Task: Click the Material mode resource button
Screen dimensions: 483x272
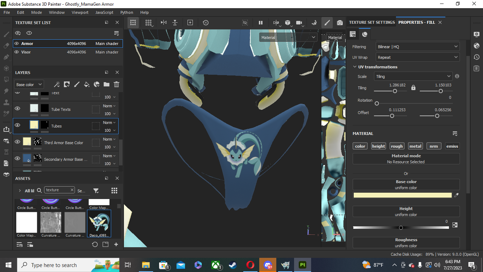Action: tap(406, 159)
